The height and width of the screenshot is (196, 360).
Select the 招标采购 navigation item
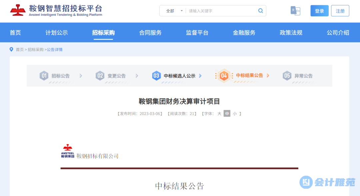coord(103,33)
